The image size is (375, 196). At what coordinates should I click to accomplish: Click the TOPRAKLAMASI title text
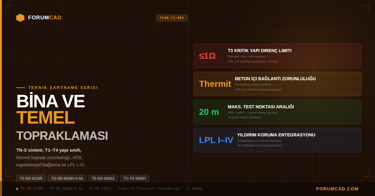(62, 136)
